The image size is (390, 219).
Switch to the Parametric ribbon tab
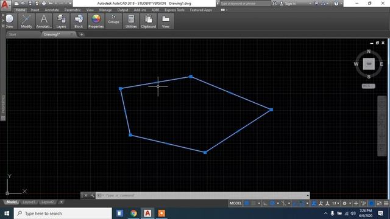(73, 10)
